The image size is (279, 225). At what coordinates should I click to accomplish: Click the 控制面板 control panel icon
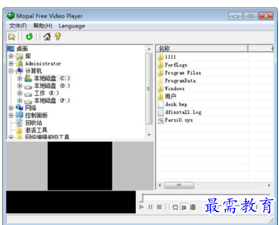pyautogui.click(x=20, y=115)
